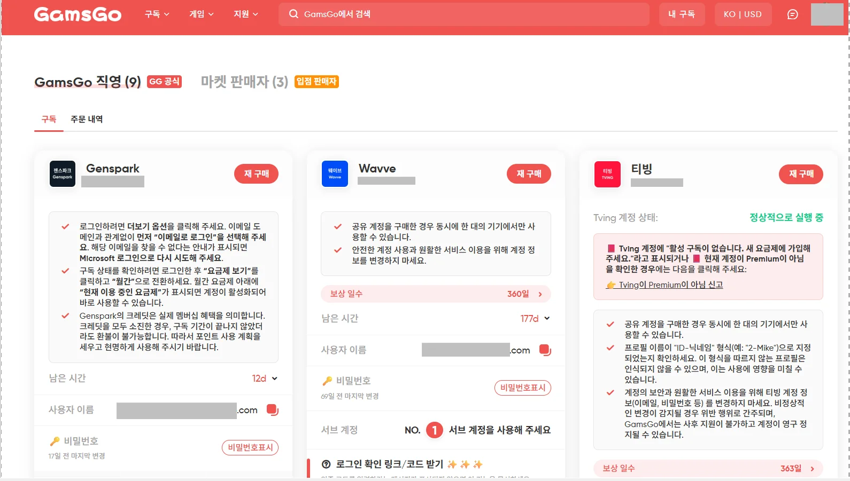Show Wavve password with 비밀번호표시
The width and height of the screenshot is (850, 481).
tap(523, 388)
